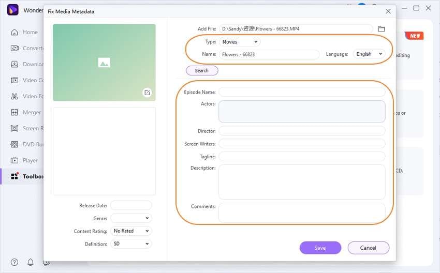Open the Player icon in the sidebar
The width and height of the screenshot is (440, 273).
pos(14,160)
